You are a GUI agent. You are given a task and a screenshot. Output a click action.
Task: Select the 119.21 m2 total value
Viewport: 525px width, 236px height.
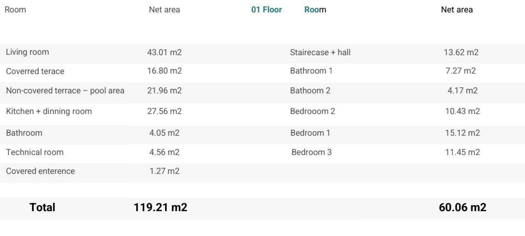point(160,207)
